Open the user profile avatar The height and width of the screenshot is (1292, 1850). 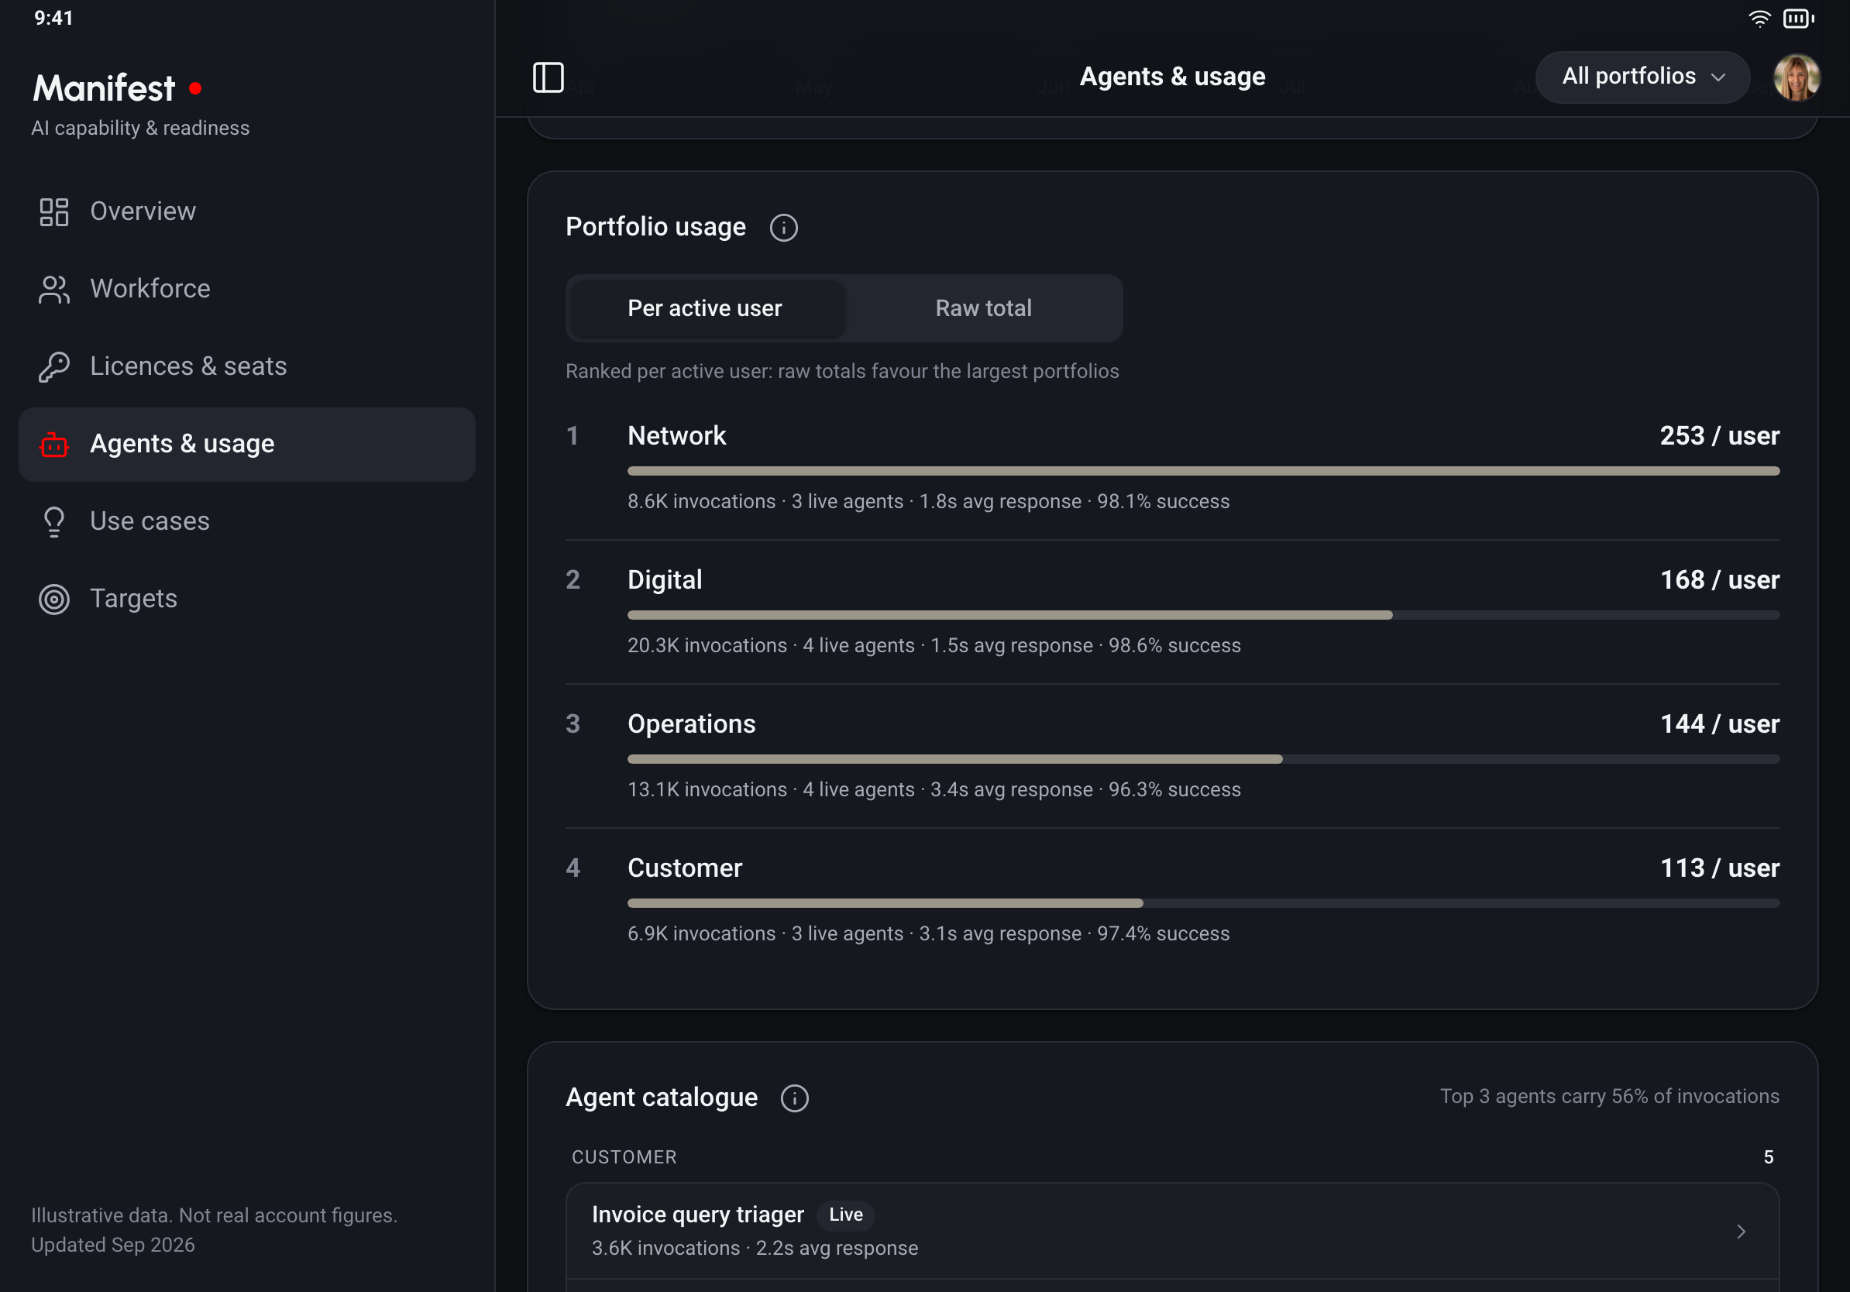tap(1796, 77)
